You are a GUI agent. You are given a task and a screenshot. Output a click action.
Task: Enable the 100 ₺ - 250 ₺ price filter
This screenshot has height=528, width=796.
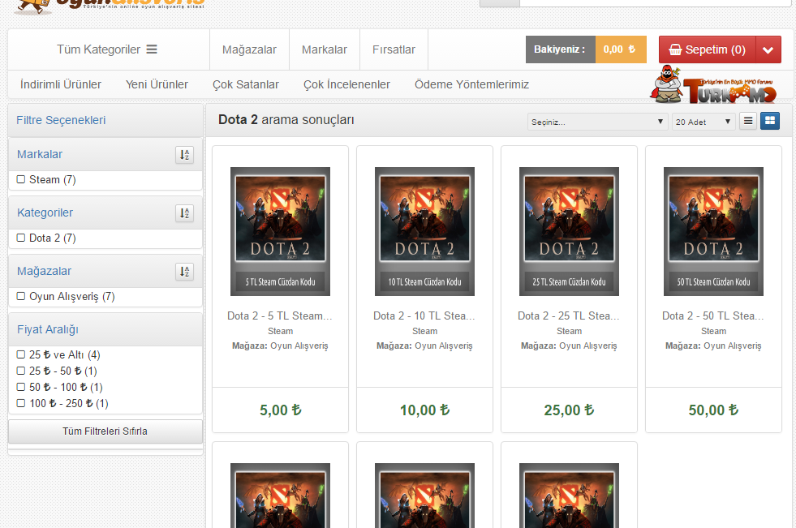point(21,403)
